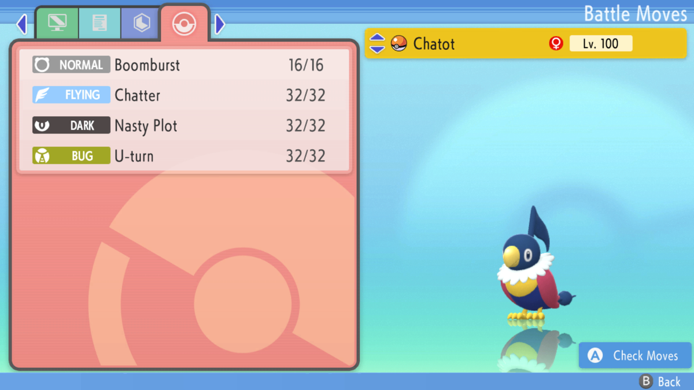Screen dimensions: 694x390
Task: Select the Poké Ball battle moves tab
Action: point(184,23)
